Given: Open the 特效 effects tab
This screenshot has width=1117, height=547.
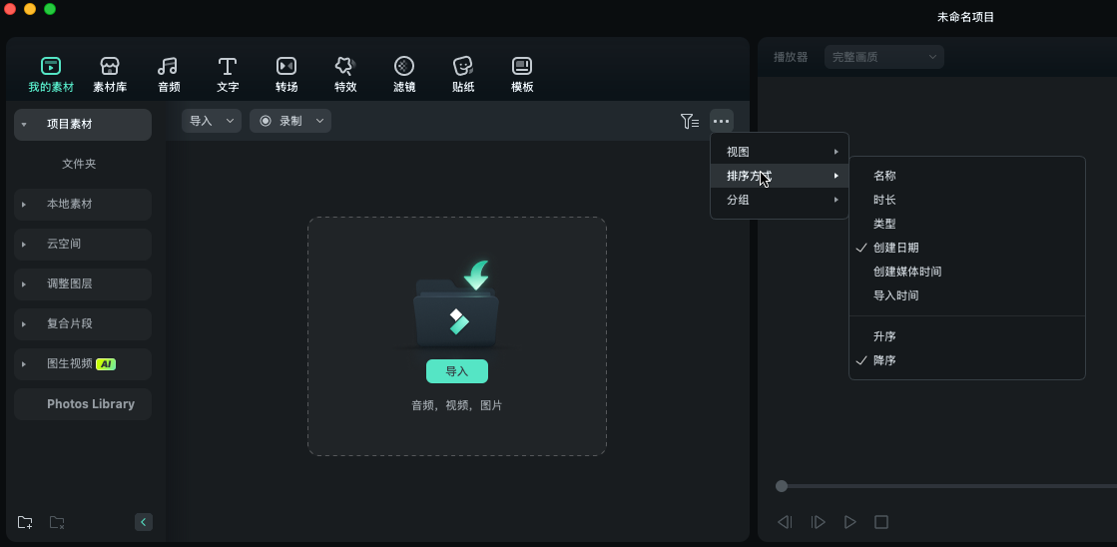Looking at the screenshot, I should click(x=345, y=75).
